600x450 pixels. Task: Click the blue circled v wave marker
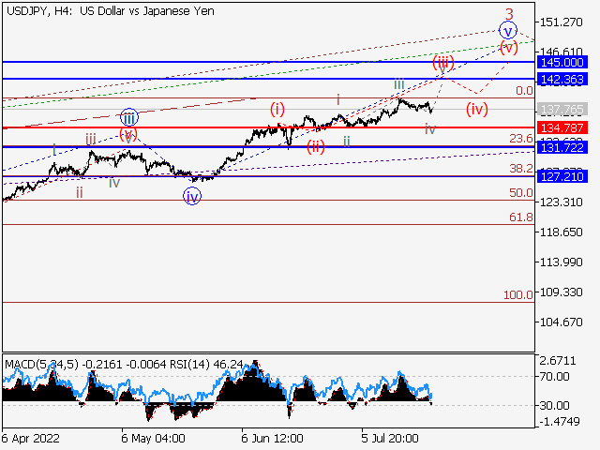[x=508, y=31]
